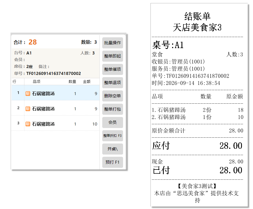
Task: Click the order number in the order panel
Action: pyautogui.click(x=53, y=74)
